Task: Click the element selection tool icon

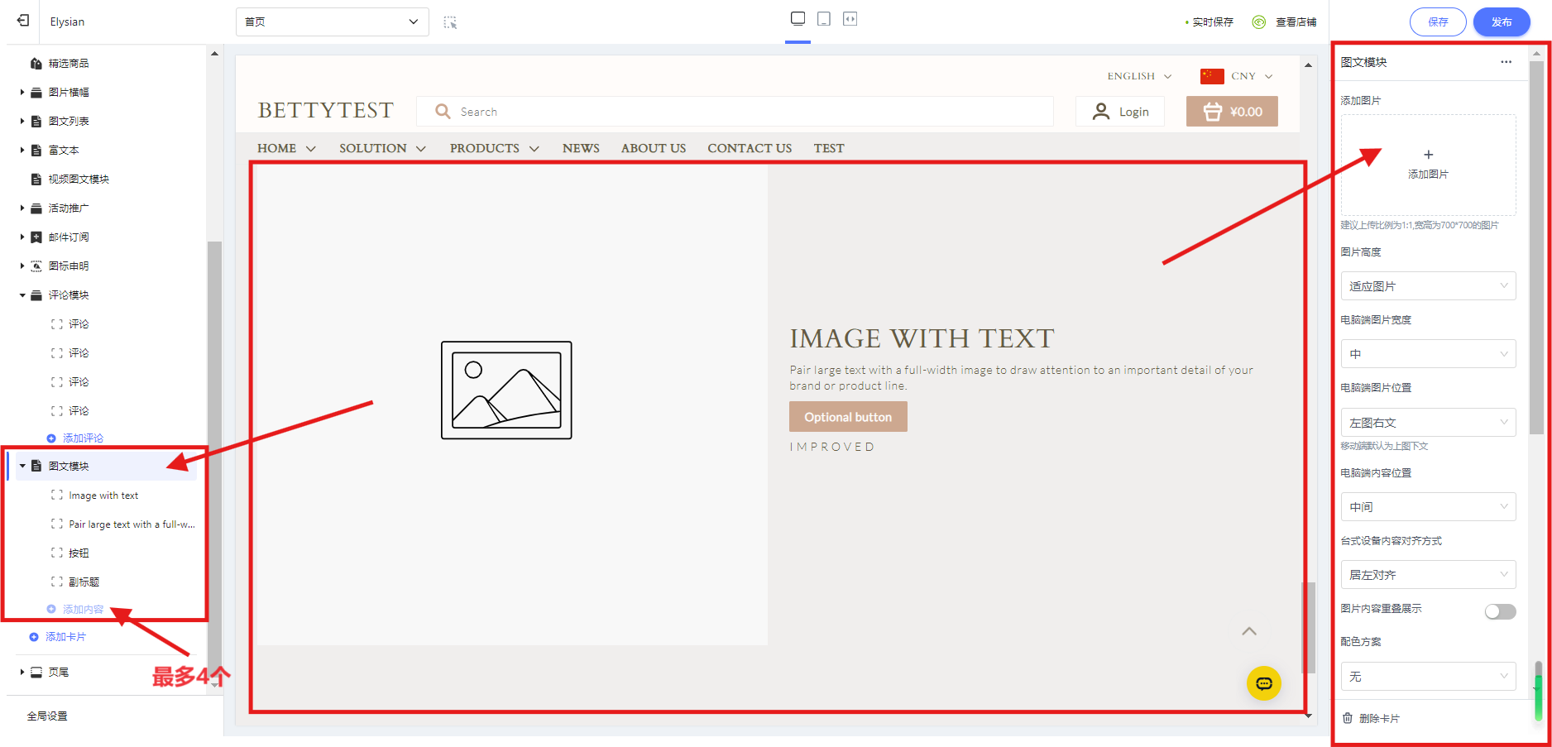Action: click(x=450, y=22)
